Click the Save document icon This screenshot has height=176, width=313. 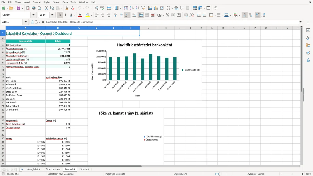(19, 8)
